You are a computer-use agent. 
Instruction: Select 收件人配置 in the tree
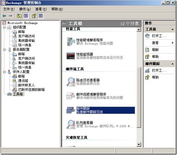(x=21, y=72)
